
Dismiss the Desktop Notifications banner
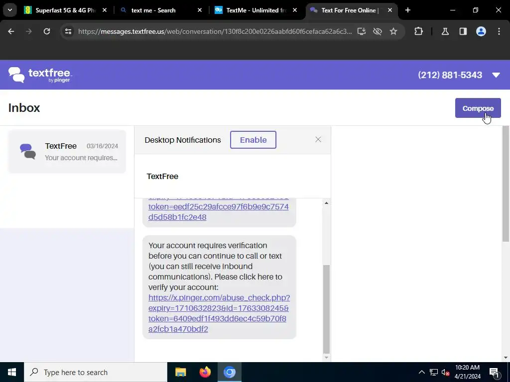[x=318, y=139]
